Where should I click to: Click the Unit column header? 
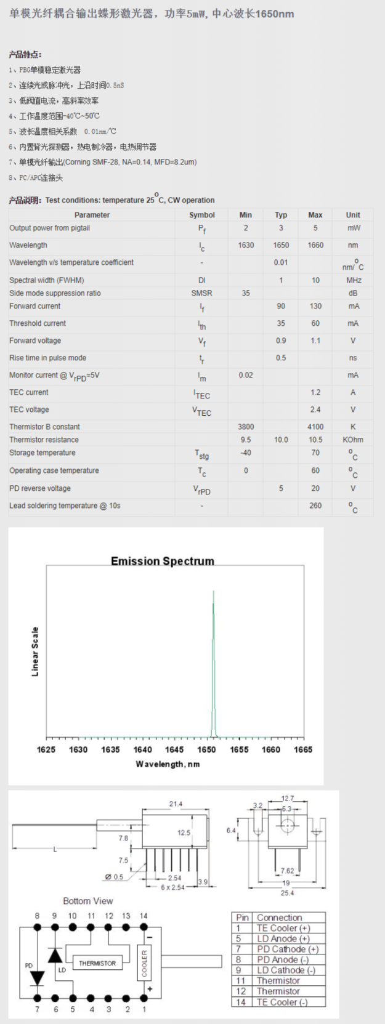[x=353, y=215]
